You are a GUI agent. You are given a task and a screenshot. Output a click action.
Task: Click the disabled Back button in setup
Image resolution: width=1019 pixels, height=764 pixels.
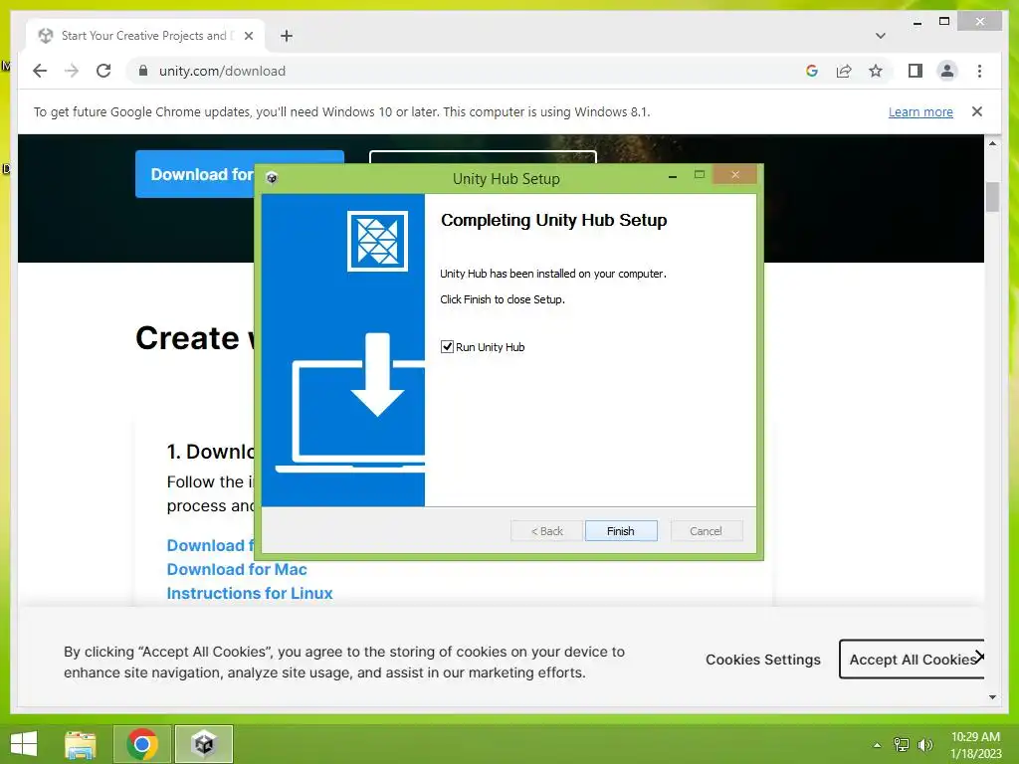(x=546, y=531)
